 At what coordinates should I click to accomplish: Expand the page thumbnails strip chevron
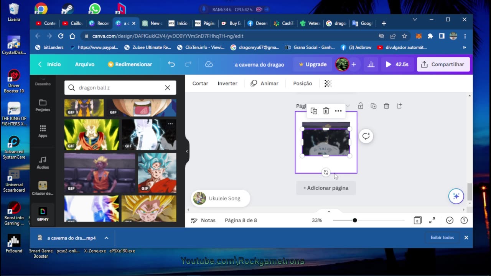pyautogui.click(x=329, y=212)
